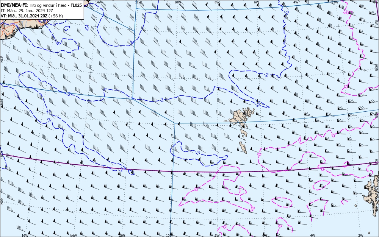Click the 60N latitude label on left edge
379x237 pixels.
tap(2, 201)
